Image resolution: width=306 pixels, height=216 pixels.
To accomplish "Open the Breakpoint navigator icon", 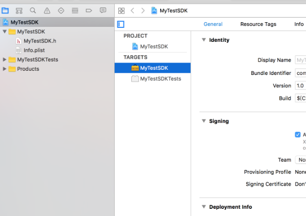I will [x=89, y=10].
